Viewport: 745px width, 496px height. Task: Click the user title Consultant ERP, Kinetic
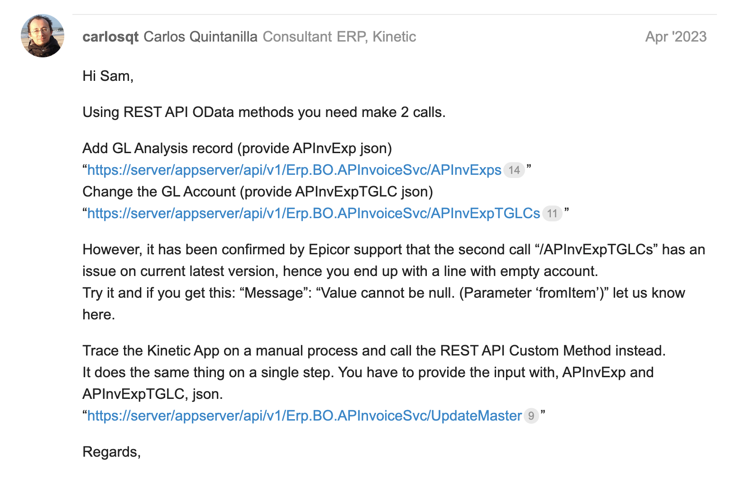click(339, 37)
